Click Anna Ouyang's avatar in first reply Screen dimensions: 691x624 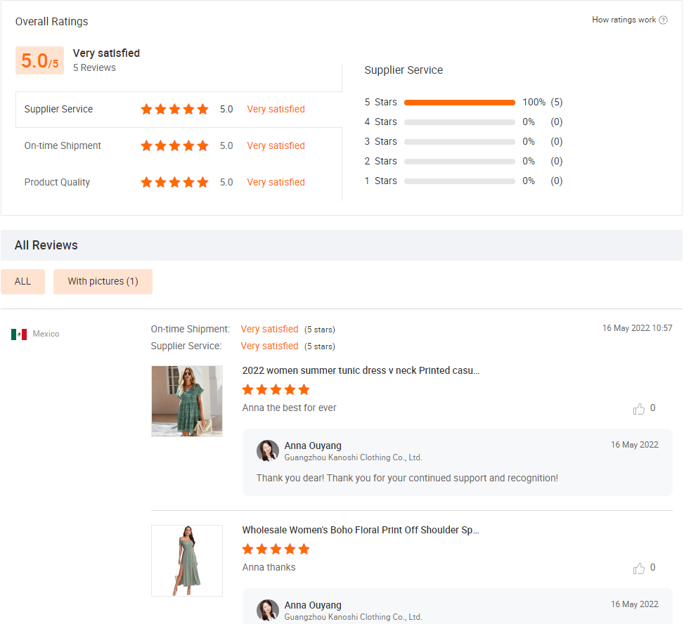pos(268,451)
